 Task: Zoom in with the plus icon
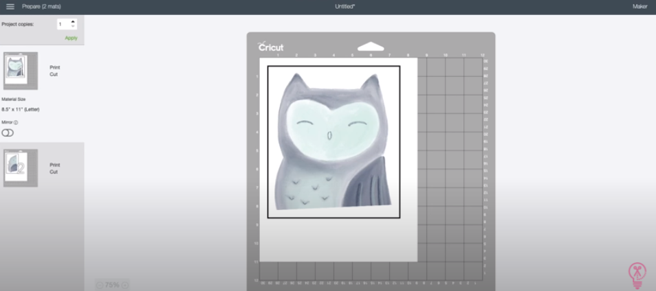(124, 285)
